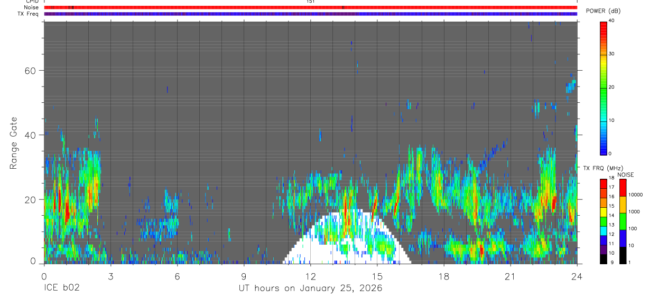Image resolution: width=649 pixels, height=299 pixels.
Task: Click the yellow 14–15 MHz swatch in the TX FRQ legend
Action: click(604, 212)
